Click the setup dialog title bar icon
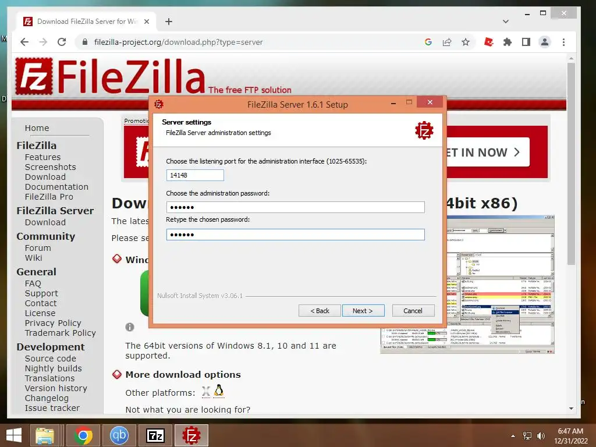The width and height of the screenshot is (596, 447). click(159, 104)
